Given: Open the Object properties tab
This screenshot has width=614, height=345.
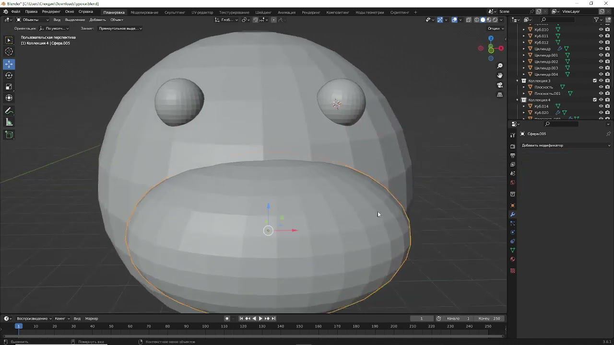Looking at the screenshot, I should 513,206.
